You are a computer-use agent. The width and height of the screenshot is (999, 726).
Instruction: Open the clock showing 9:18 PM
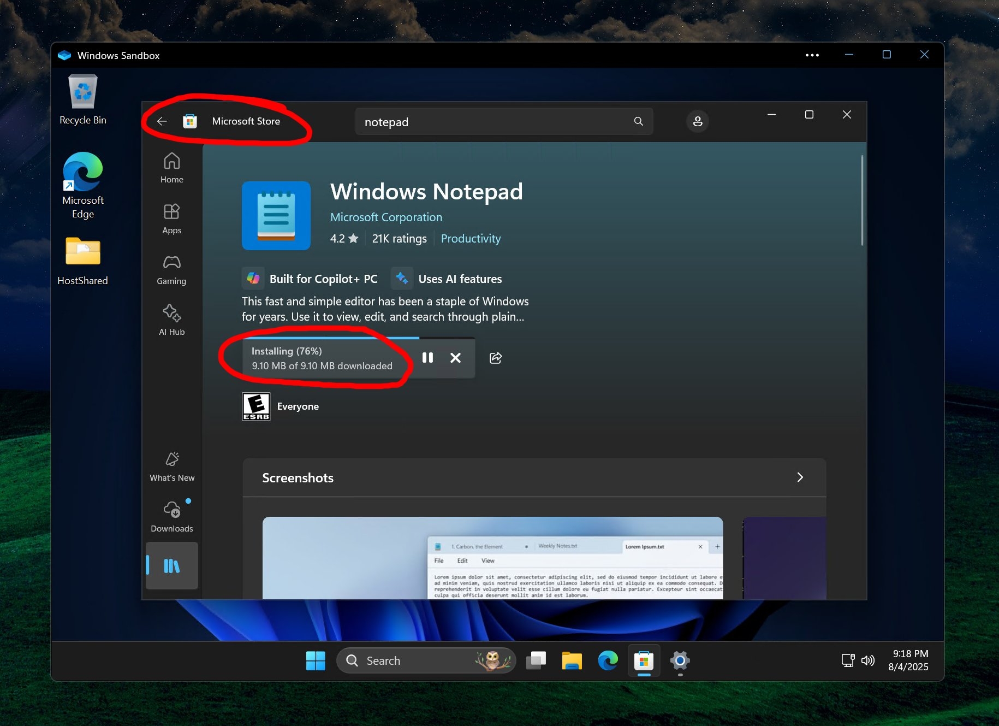(908, 660)
